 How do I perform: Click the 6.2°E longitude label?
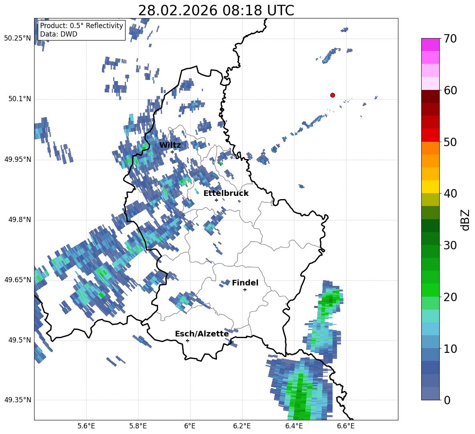tap(242, 426)
